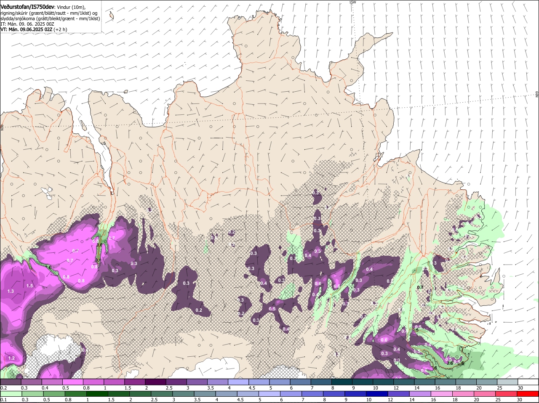Click the Veðurstofan/IS750dev map title
539x403 pixels.
[x=27, y=7]
